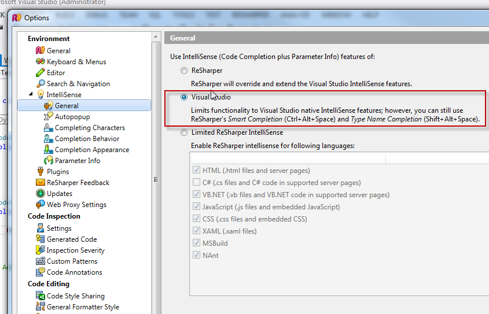Toggle the C# .cs files checkbox
Viewport: 489px width, 314px height.
pyautogui.click(x=196, y=182)
